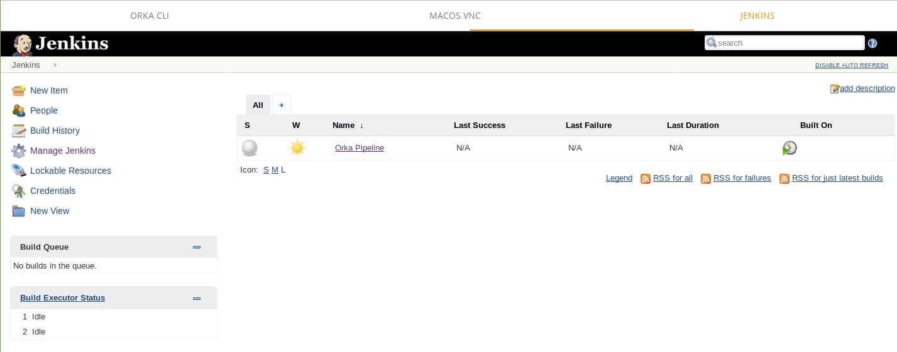
Task: Open the Jenkins breadcrumb arrow menu
Action: click(x=55, y=65)
